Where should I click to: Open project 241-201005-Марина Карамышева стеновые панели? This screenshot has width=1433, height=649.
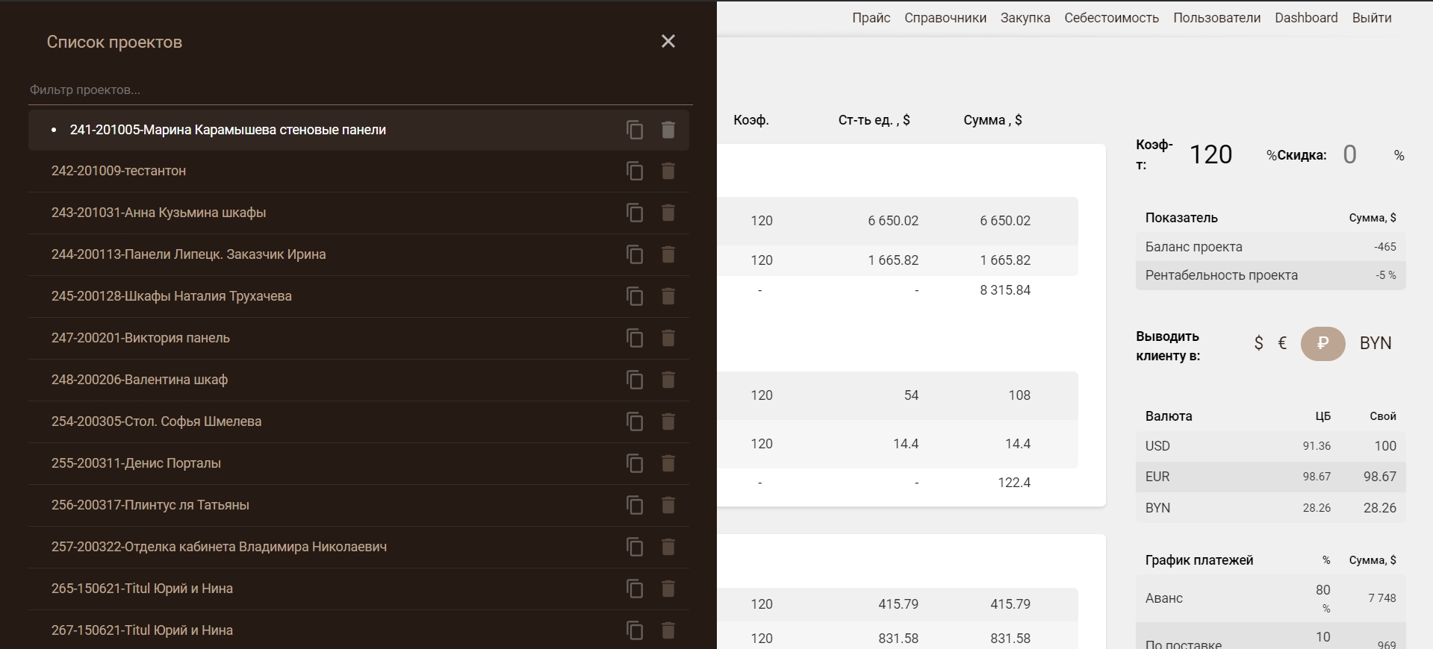tap(228, 130)
